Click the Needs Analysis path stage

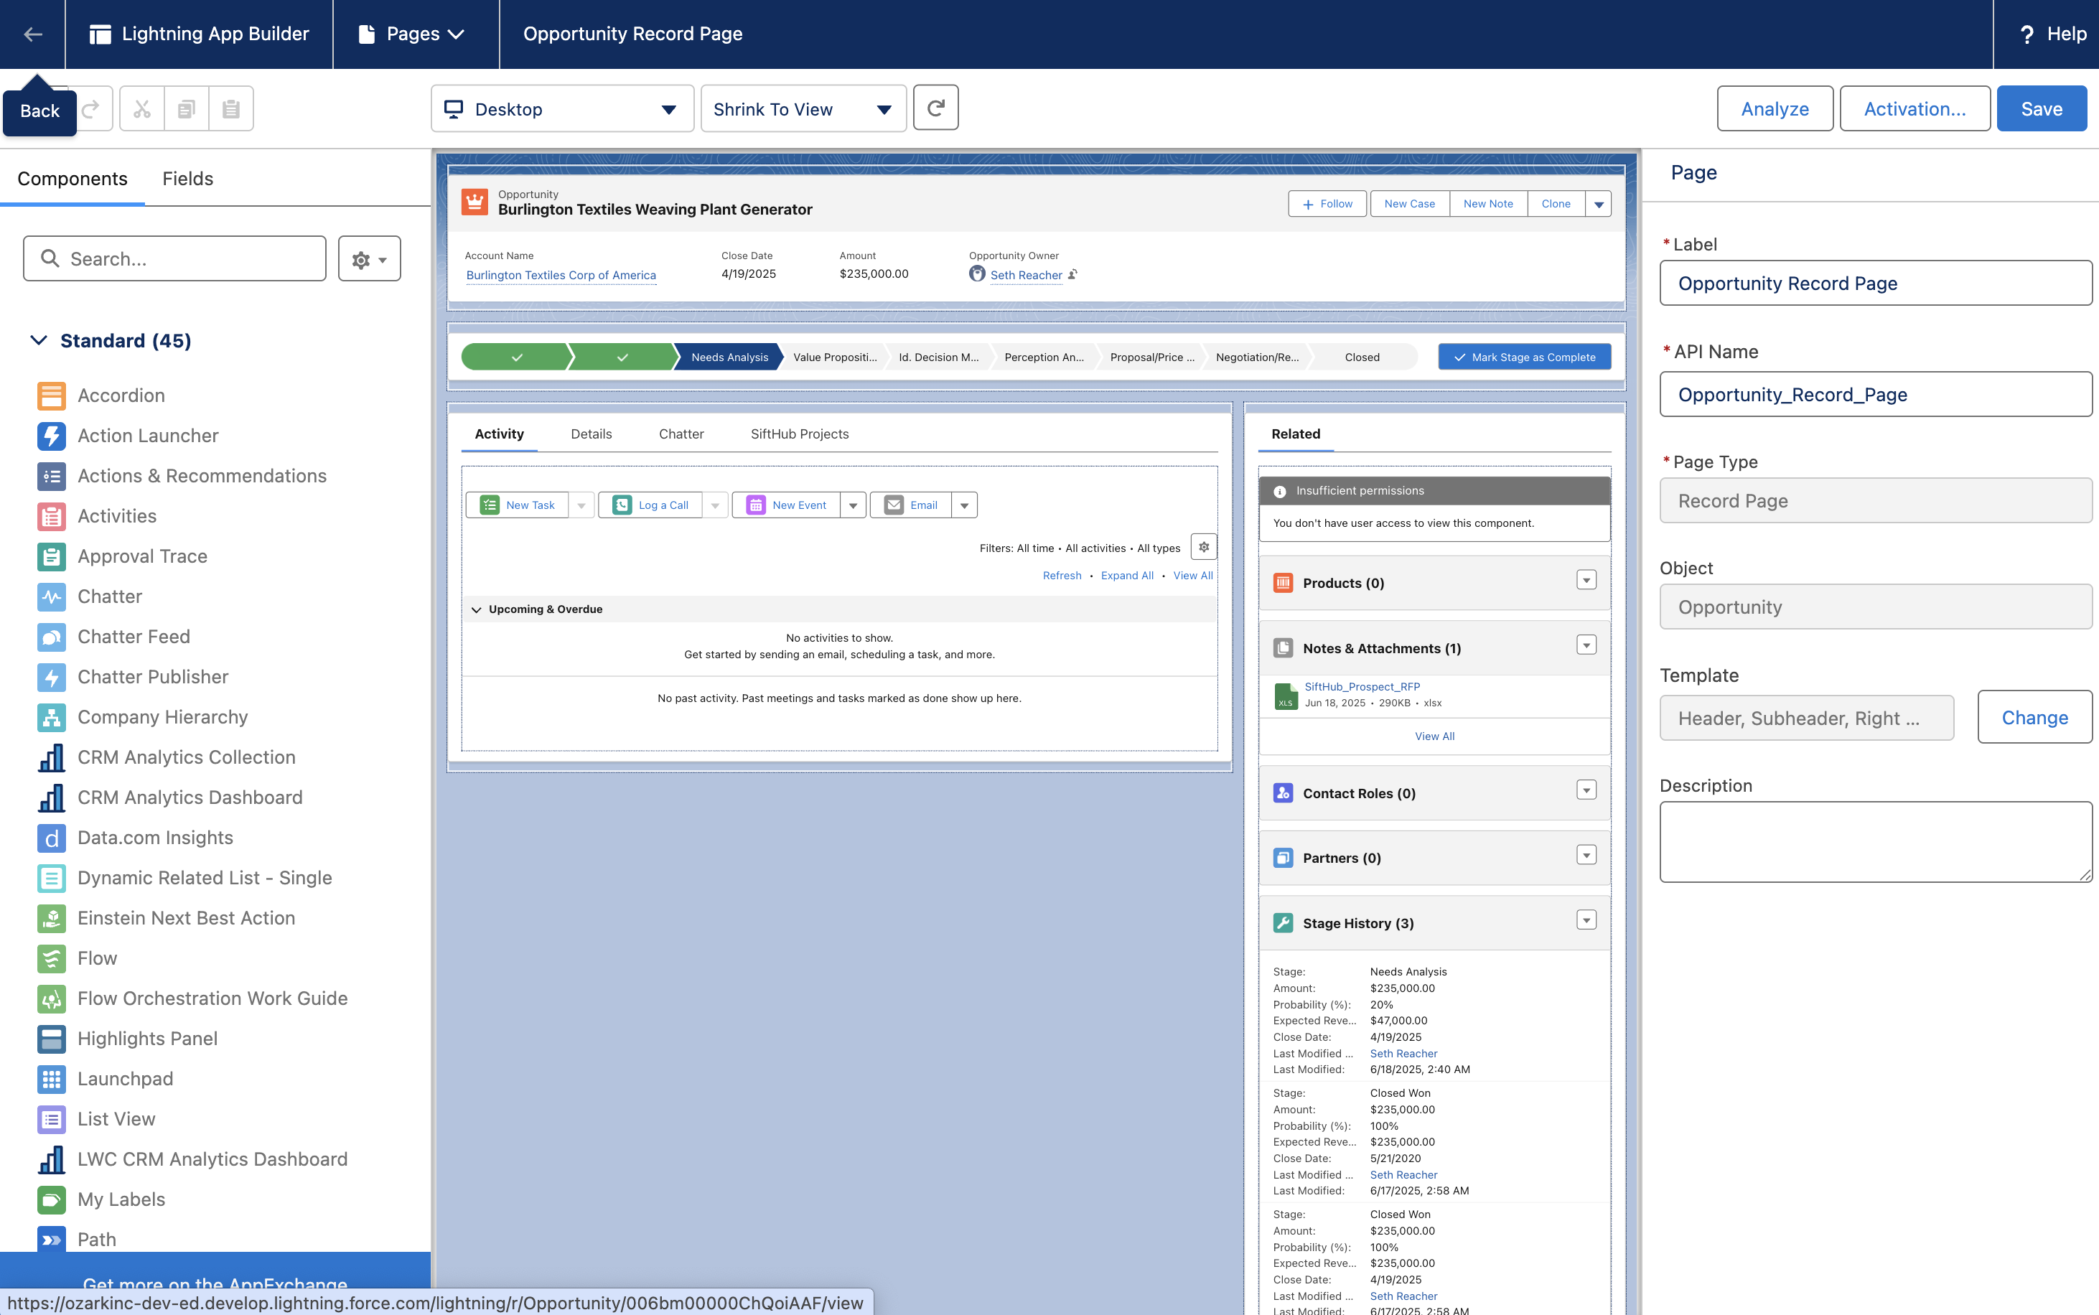[x=729, y=357]
